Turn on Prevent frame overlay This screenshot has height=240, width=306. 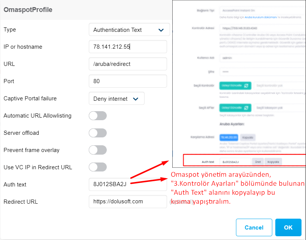[98, 150]
